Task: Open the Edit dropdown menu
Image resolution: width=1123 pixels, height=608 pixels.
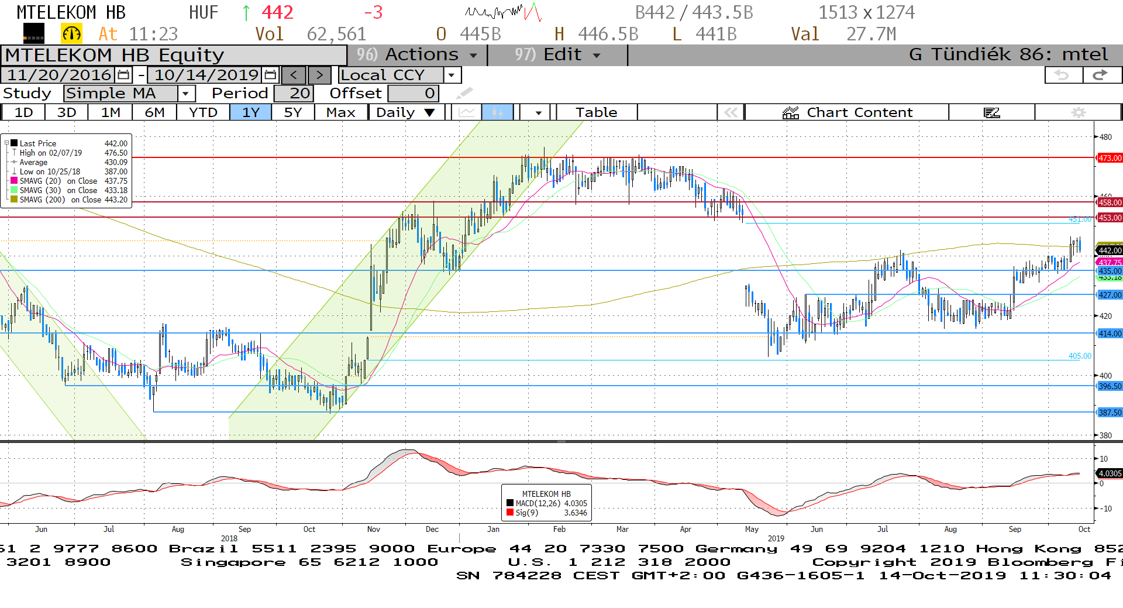Action: click(557, 55)
